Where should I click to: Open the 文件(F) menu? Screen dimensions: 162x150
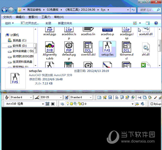click(x=7, y=17)
